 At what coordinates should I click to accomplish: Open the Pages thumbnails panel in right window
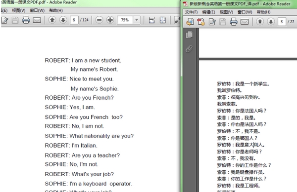[x=189, y=35]
